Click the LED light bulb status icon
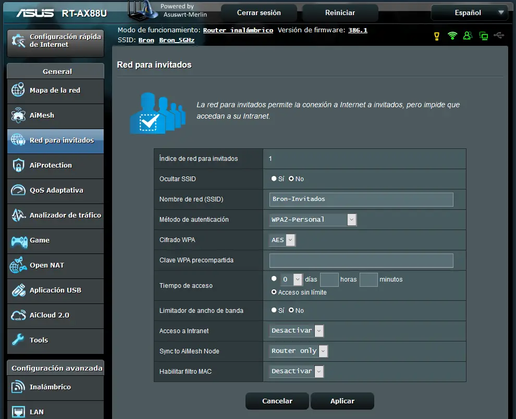The image size is (516, 419). pyautogui.click(x=437, y=36)
